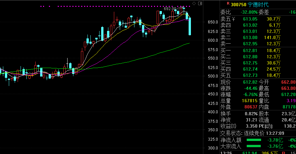
Task: Click the 卖五 volume 30.7万
Action: pyautogui.click(x=273, y=19)
